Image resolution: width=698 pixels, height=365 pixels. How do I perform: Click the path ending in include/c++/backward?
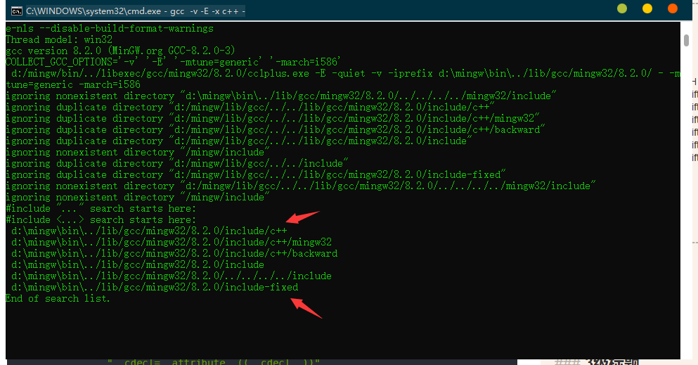pos(174,253)
